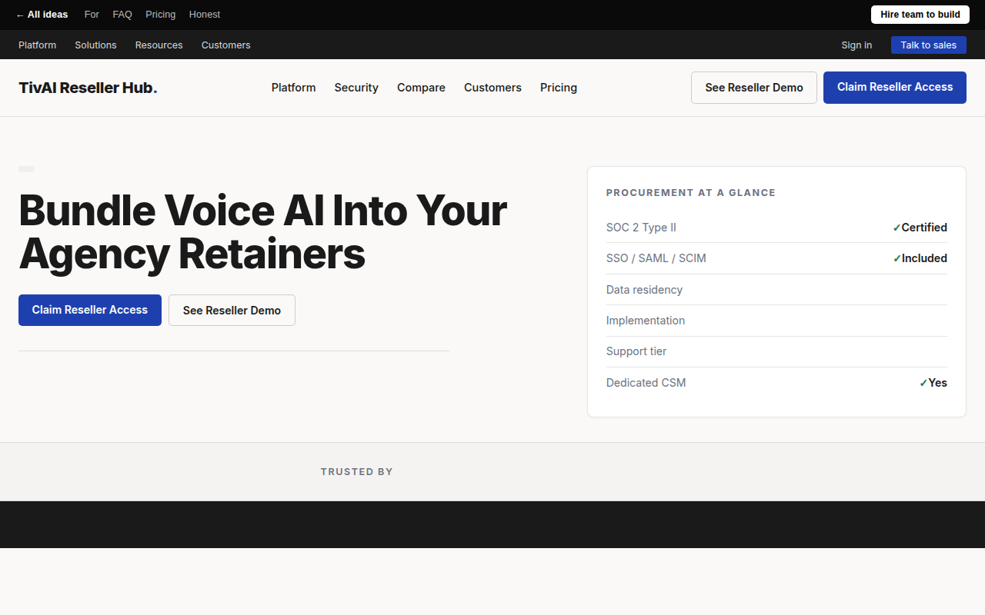
Task: Click the Talk to sales button
Action: point(929,45)
